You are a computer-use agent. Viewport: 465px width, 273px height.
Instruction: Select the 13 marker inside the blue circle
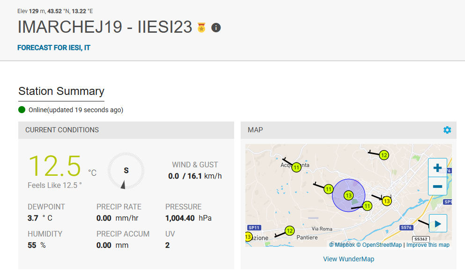(348, 195)
